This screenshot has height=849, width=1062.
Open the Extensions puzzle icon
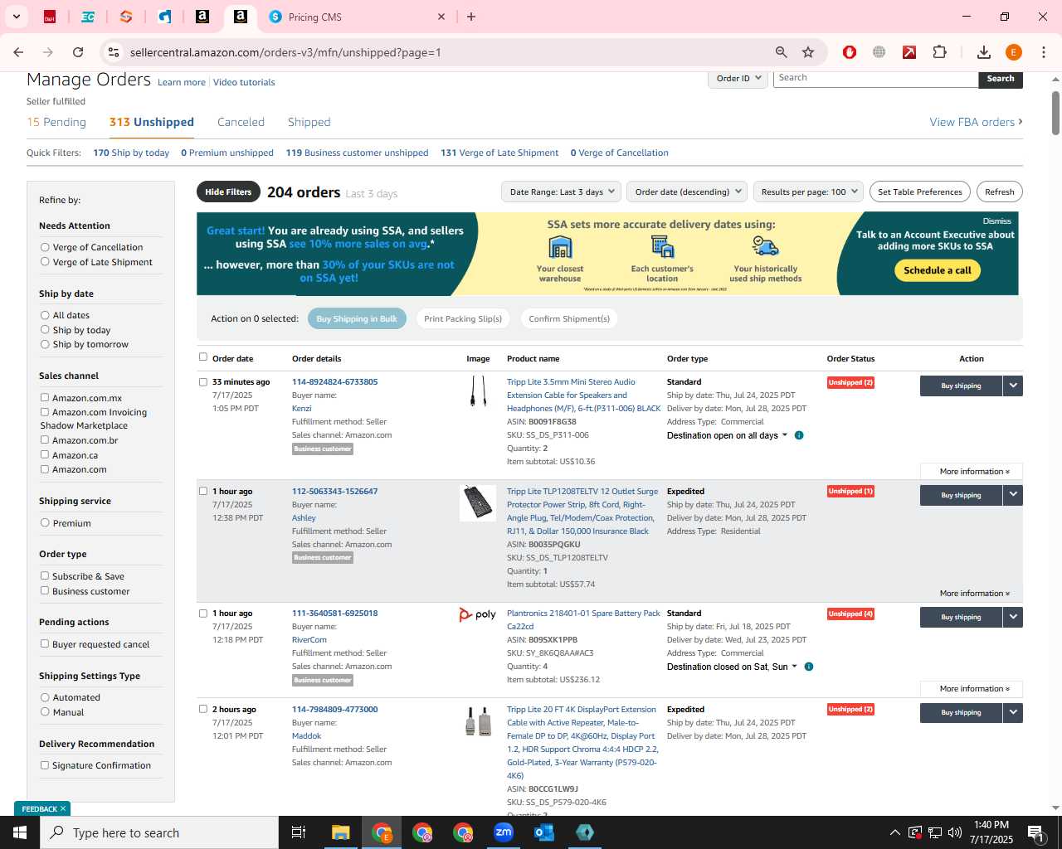coord(939,52)
